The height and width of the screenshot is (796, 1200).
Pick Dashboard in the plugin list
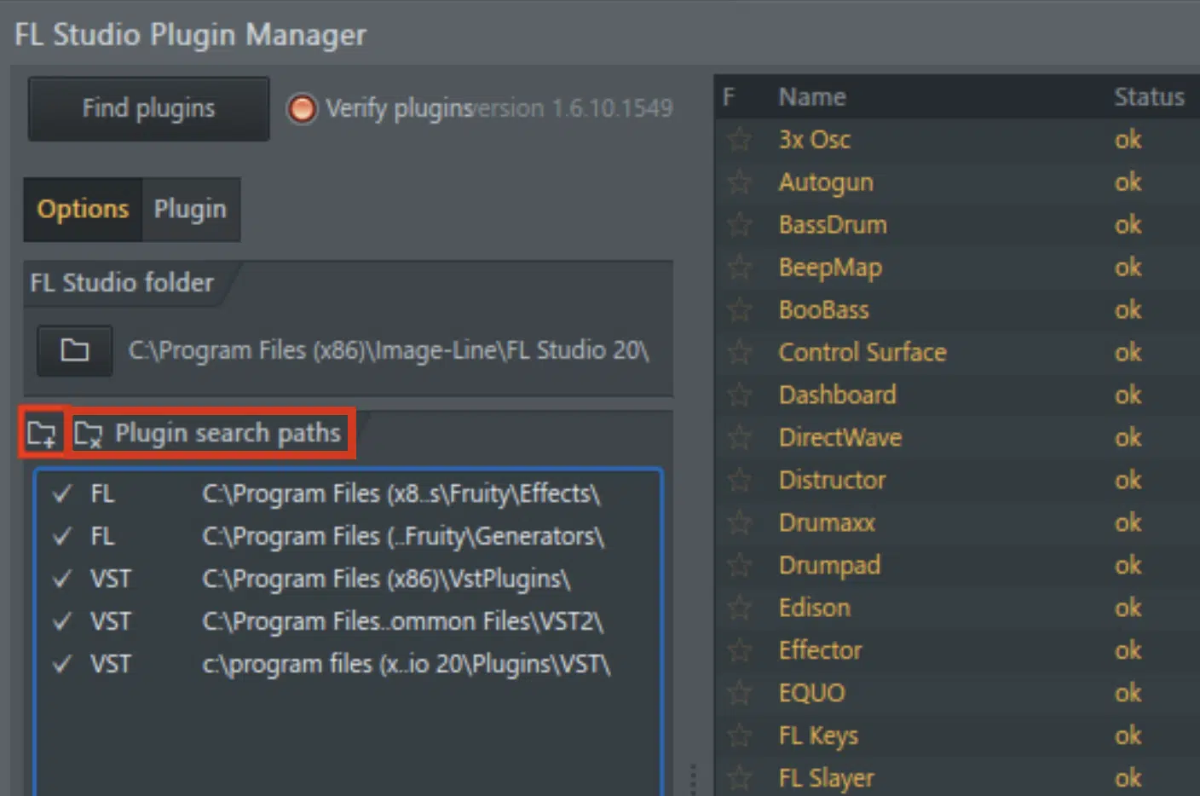[x=837, y=395]
